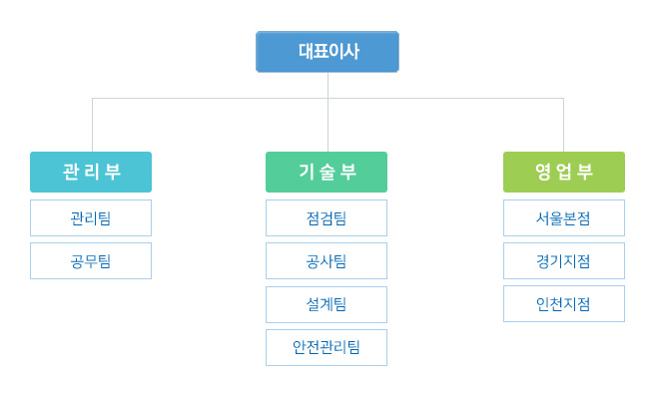Select the 영업부 department header

(564, 172)
